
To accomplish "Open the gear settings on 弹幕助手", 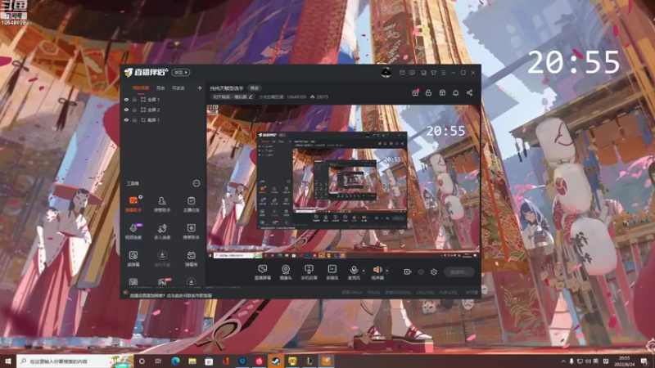I will coord(141,197).
